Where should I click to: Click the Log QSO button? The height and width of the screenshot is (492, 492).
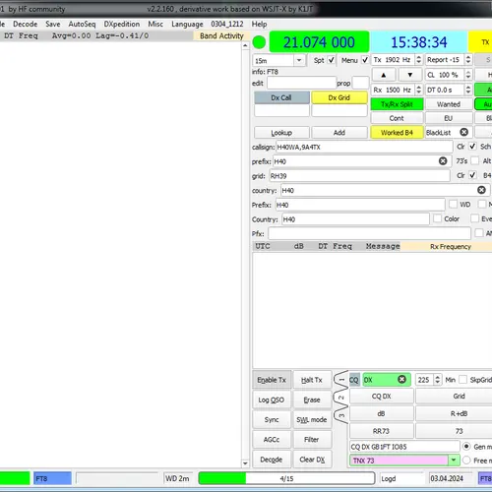click(x=272, y=400)
